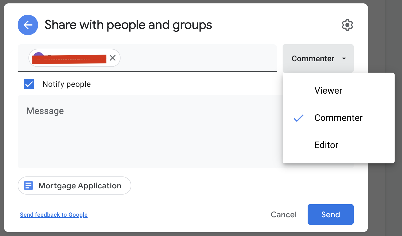Click the Mortgage Application document chip
This screenshot has width=402, height=236.
[x=74, y=186]
